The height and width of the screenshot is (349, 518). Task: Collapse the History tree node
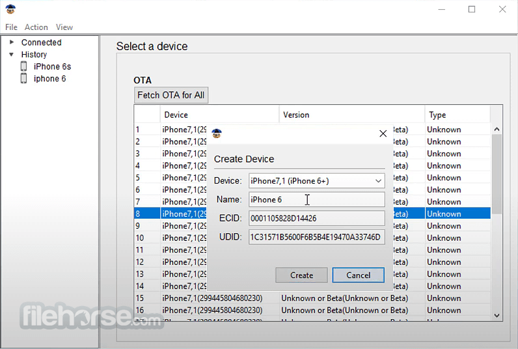point(12,54)
